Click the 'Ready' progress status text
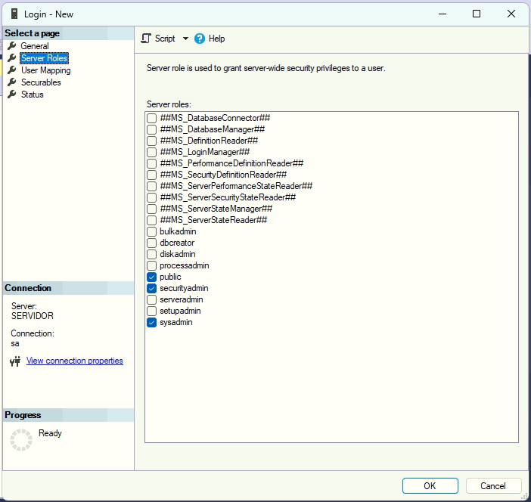The image size is (531, 502). coord(50,433)
